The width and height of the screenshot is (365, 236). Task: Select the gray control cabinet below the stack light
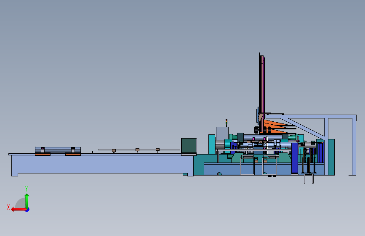[222, 134]
